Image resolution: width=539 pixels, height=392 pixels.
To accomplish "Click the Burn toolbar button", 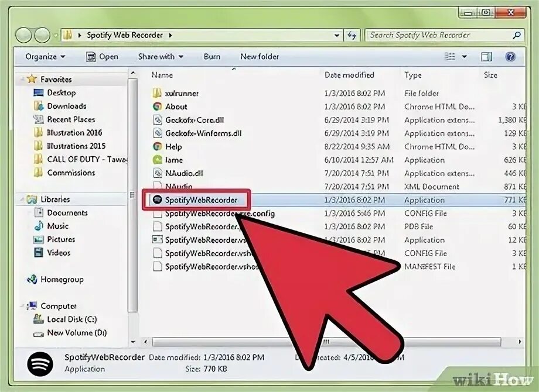I will 211,57.
